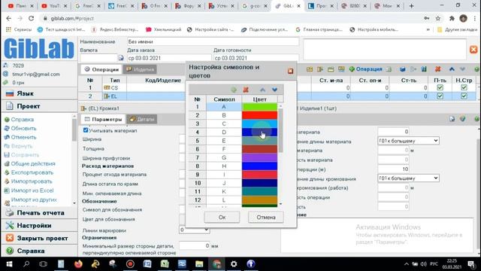Click Отмена button in color dialog
481x271 pixels.
[265, 218]
